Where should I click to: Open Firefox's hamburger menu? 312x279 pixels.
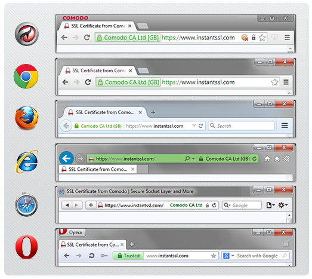click(x=285, y=125)
